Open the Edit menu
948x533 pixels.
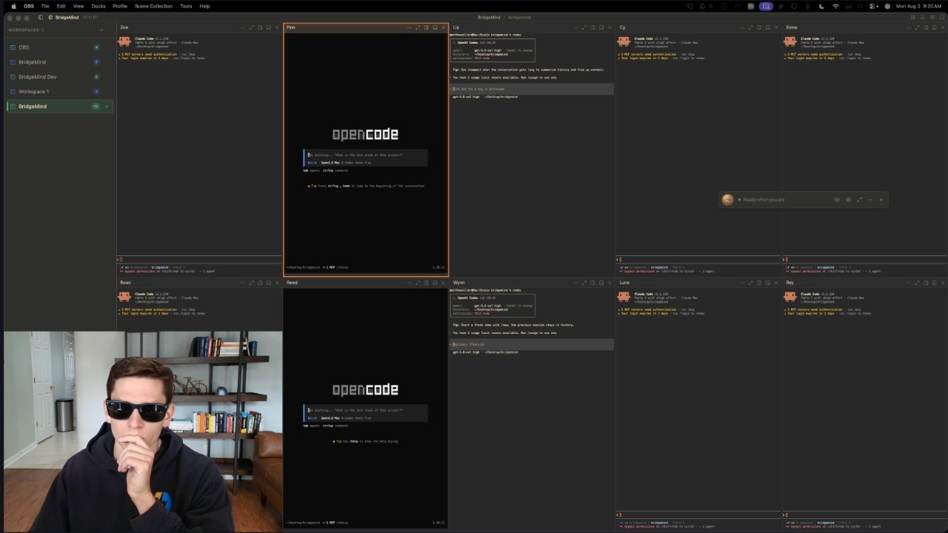pyautogui.click(x=61, y=6)
